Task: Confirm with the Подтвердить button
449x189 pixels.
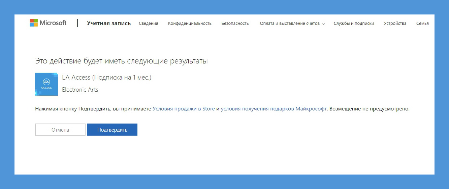Action: click(x=112, y=130)
